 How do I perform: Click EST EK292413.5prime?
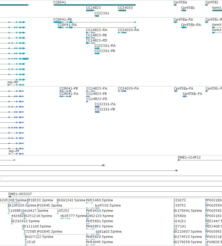[25, 221]
